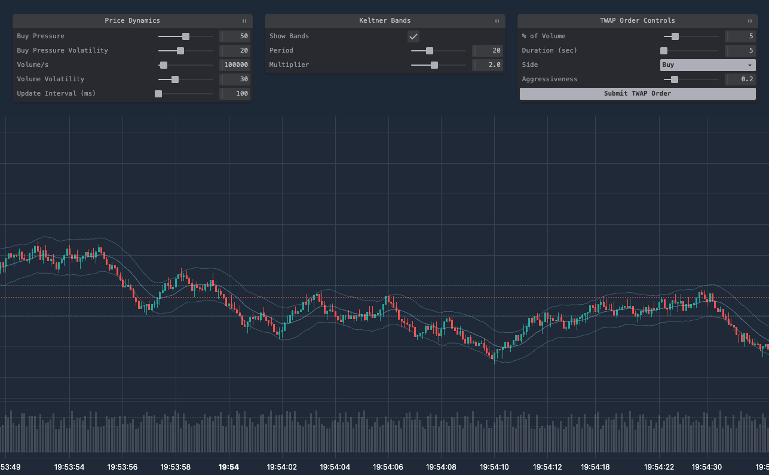Screen dimensions: 769x475
Task: Open the Side dropdown set to Buy
Action: [x=707, y=65]
